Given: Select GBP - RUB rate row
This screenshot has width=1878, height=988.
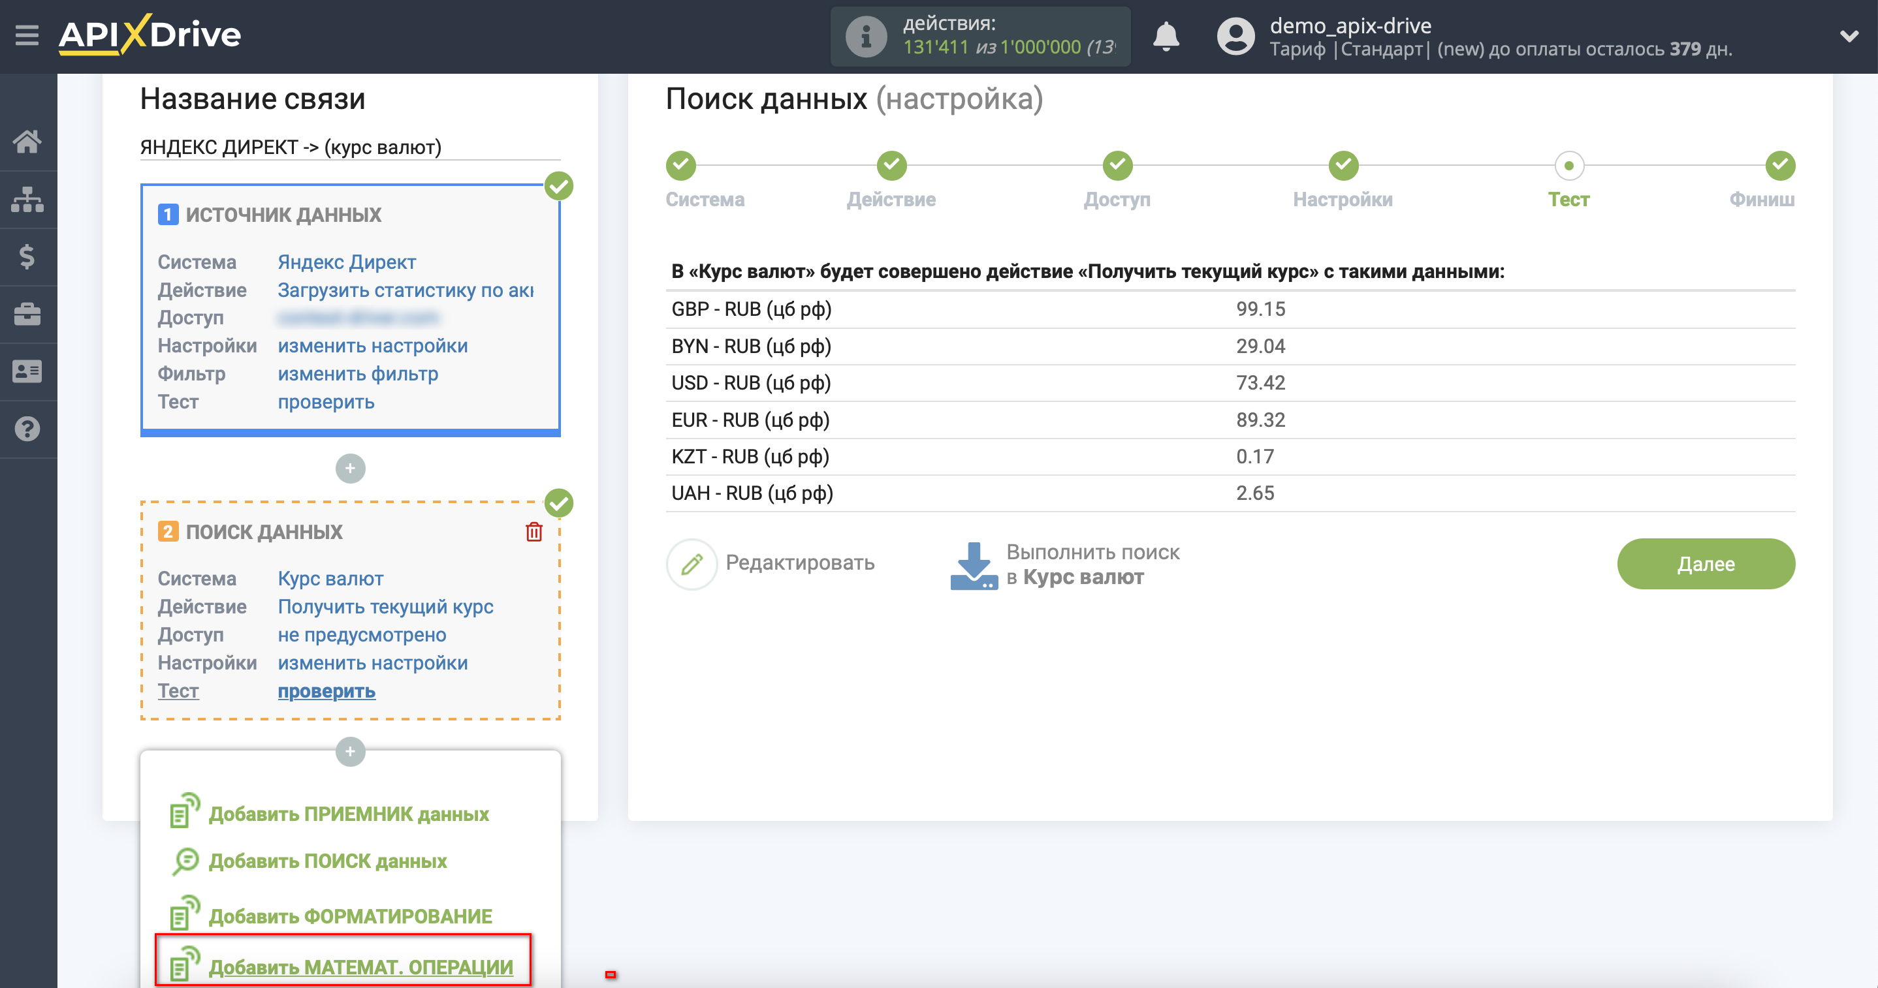Looking at the screenshot, I should [1230, 310].
